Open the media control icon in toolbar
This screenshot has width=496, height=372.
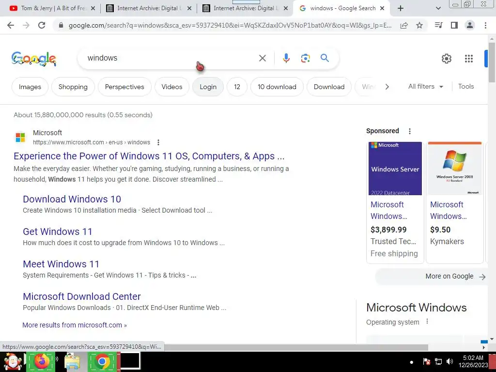point(439,25)
